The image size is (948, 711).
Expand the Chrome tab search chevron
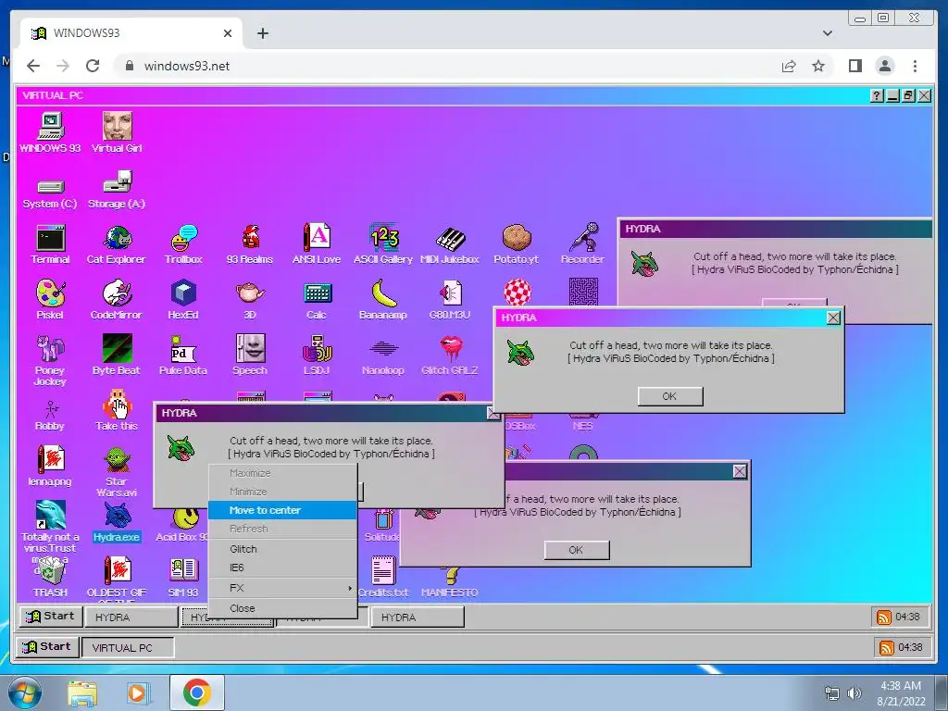click(827, 33)
